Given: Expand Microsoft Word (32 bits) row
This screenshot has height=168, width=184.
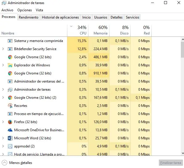Looking at the screenshot, I should coord(3,138).
